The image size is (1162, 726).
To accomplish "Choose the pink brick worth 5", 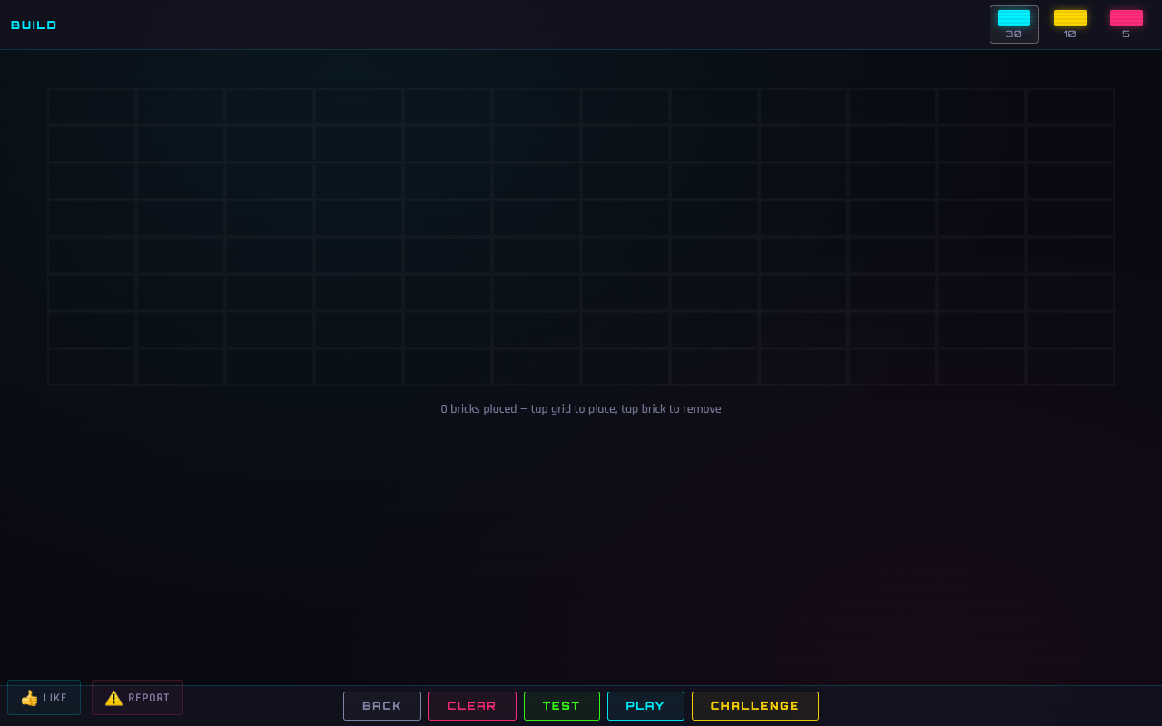I will [x=1126, y=24].
